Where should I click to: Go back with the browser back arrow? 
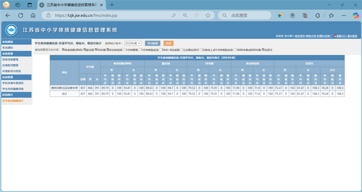[8, 16]
